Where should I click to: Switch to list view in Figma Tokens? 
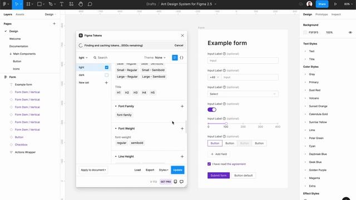pyautogui.click(x=175, y=58)
